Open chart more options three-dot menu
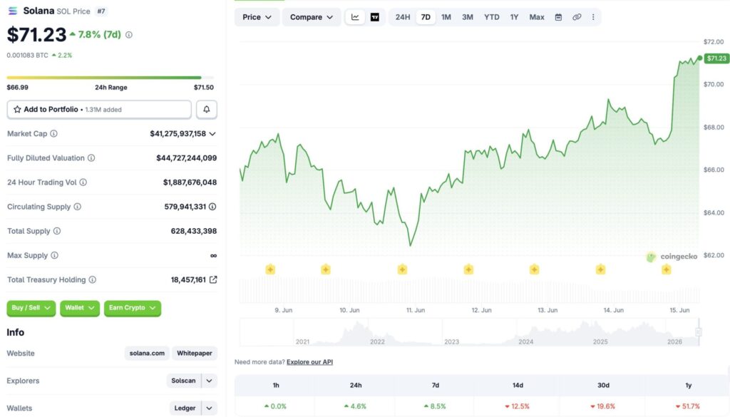This screenshot has width=730, height=417. [x=593, y=17]
